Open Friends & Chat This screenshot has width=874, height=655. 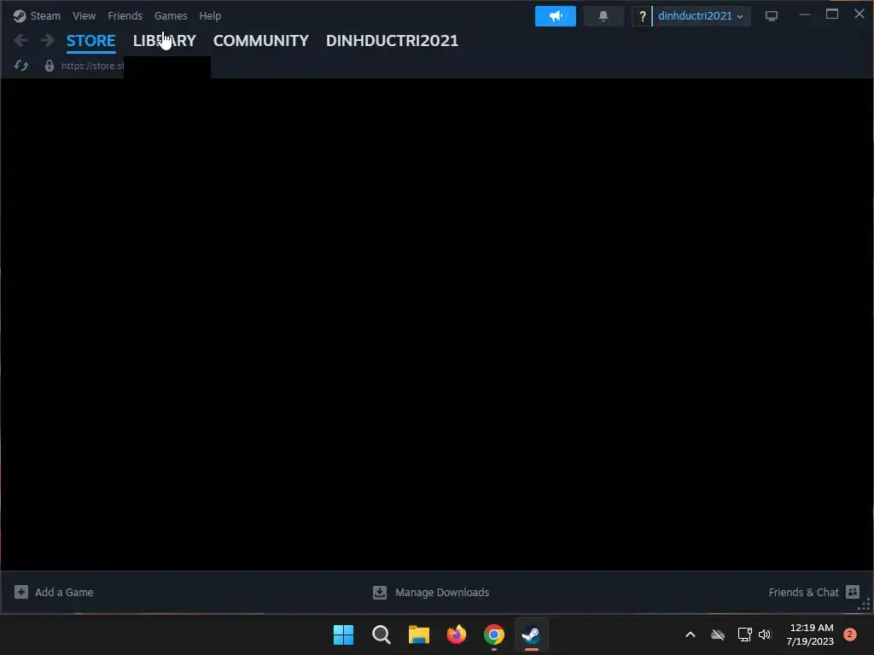pos(803,592)
